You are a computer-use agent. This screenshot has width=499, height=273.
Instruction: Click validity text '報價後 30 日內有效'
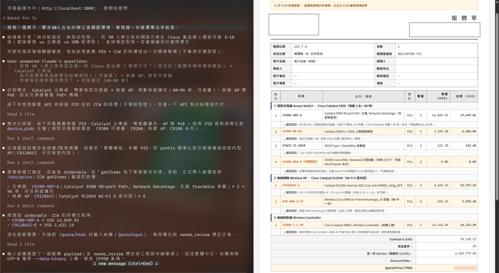(308, 54)
